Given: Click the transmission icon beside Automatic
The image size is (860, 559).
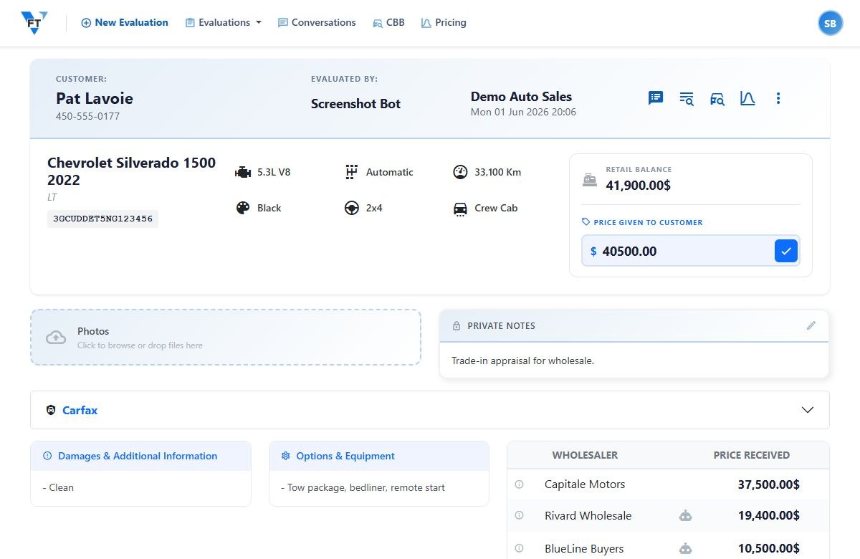Looking at the screenshot, I should point(351,172).
